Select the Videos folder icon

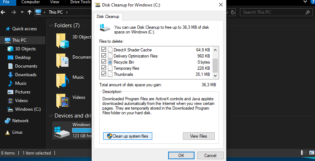click(62, 101)
